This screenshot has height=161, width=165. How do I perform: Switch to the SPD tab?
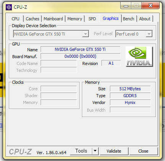point(92,19)
